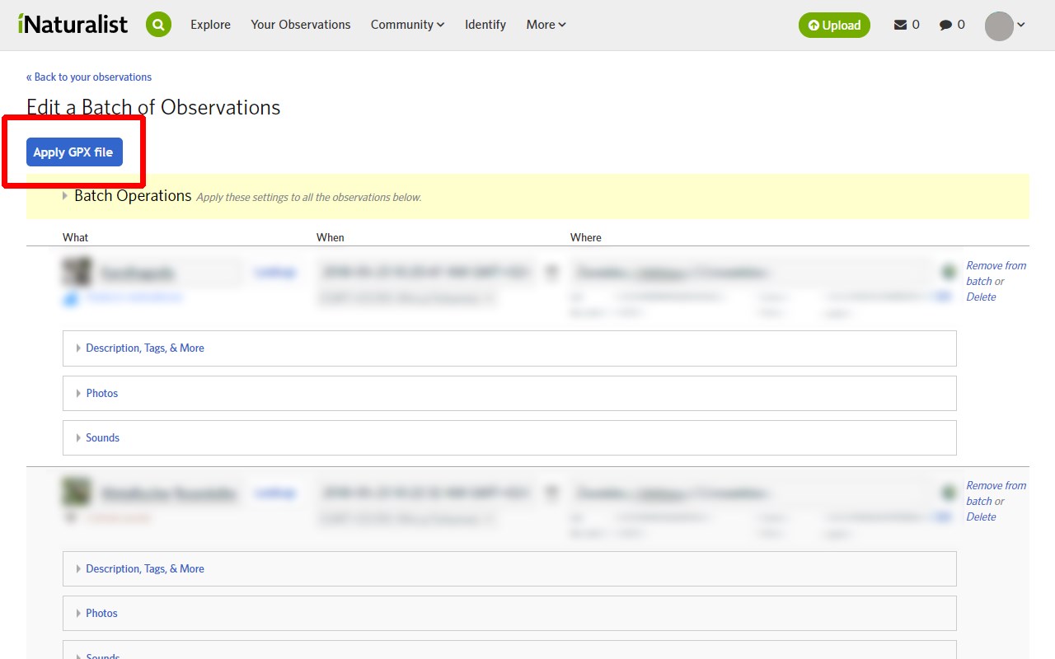The width and height of the screenshot is (1055, 659).
Task: Click the Apply GPX file button
Action: (74, 152)
